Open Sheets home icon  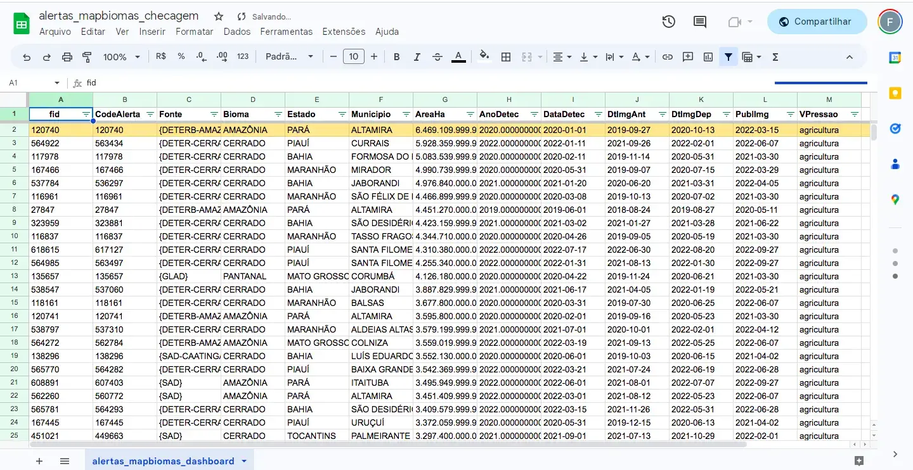pyautogui.click(x=22, y=24)
